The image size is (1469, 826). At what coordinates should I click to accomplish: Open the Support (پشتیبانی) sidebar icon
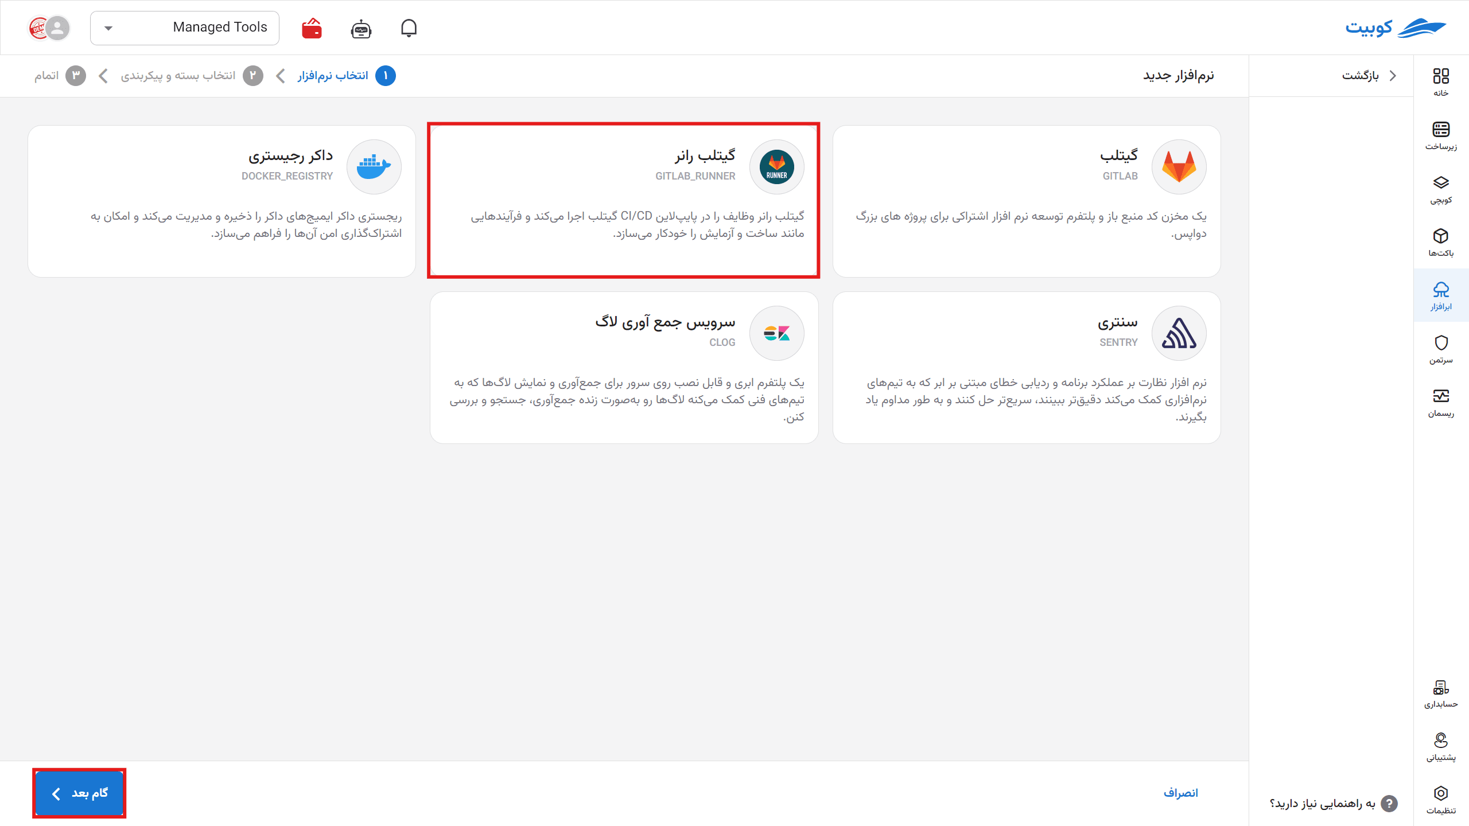[1441, 747]
